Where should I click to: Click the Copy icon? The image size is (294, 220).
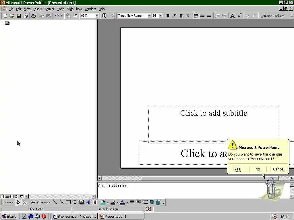coord(42,16)
